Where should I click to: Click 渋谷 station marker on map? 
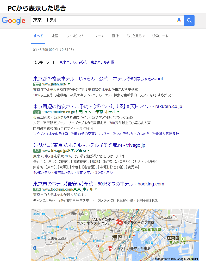pos(88,231)
